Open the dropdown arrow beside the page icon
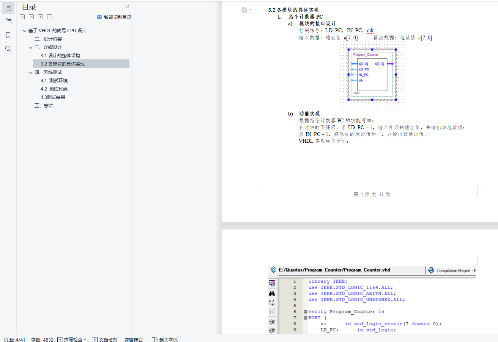The height and width of the screenshot is (342, 498). point(250,10)
